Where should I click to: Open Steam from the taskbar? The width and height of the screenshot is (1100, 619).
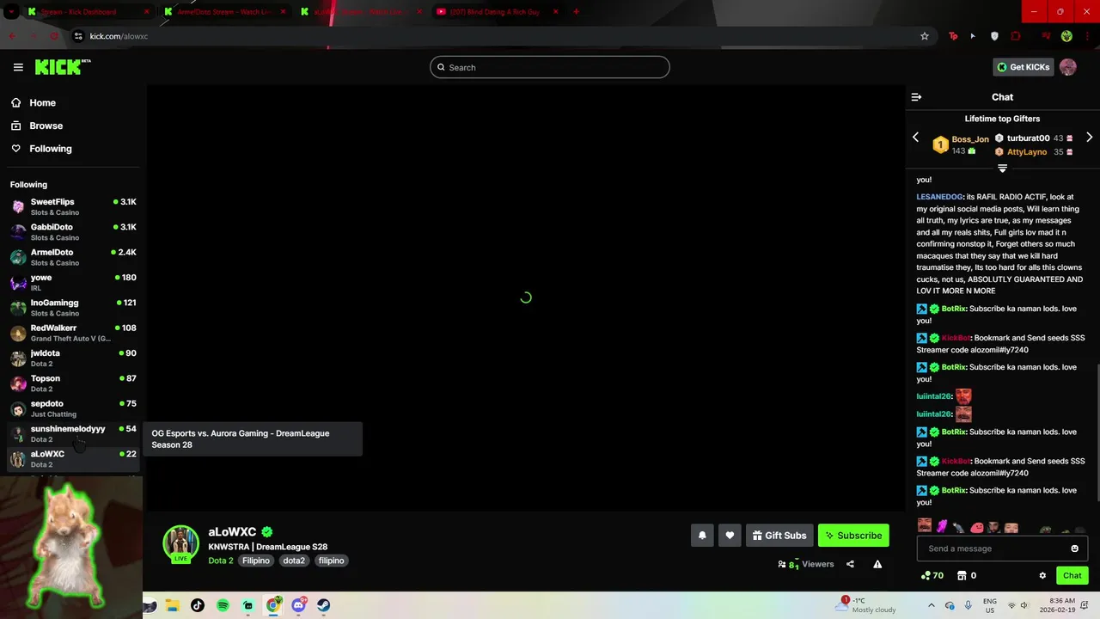[x=323, y=605]
